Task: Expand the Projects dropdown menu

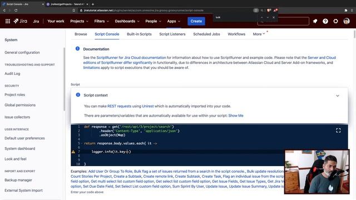Action: point(79,21)
